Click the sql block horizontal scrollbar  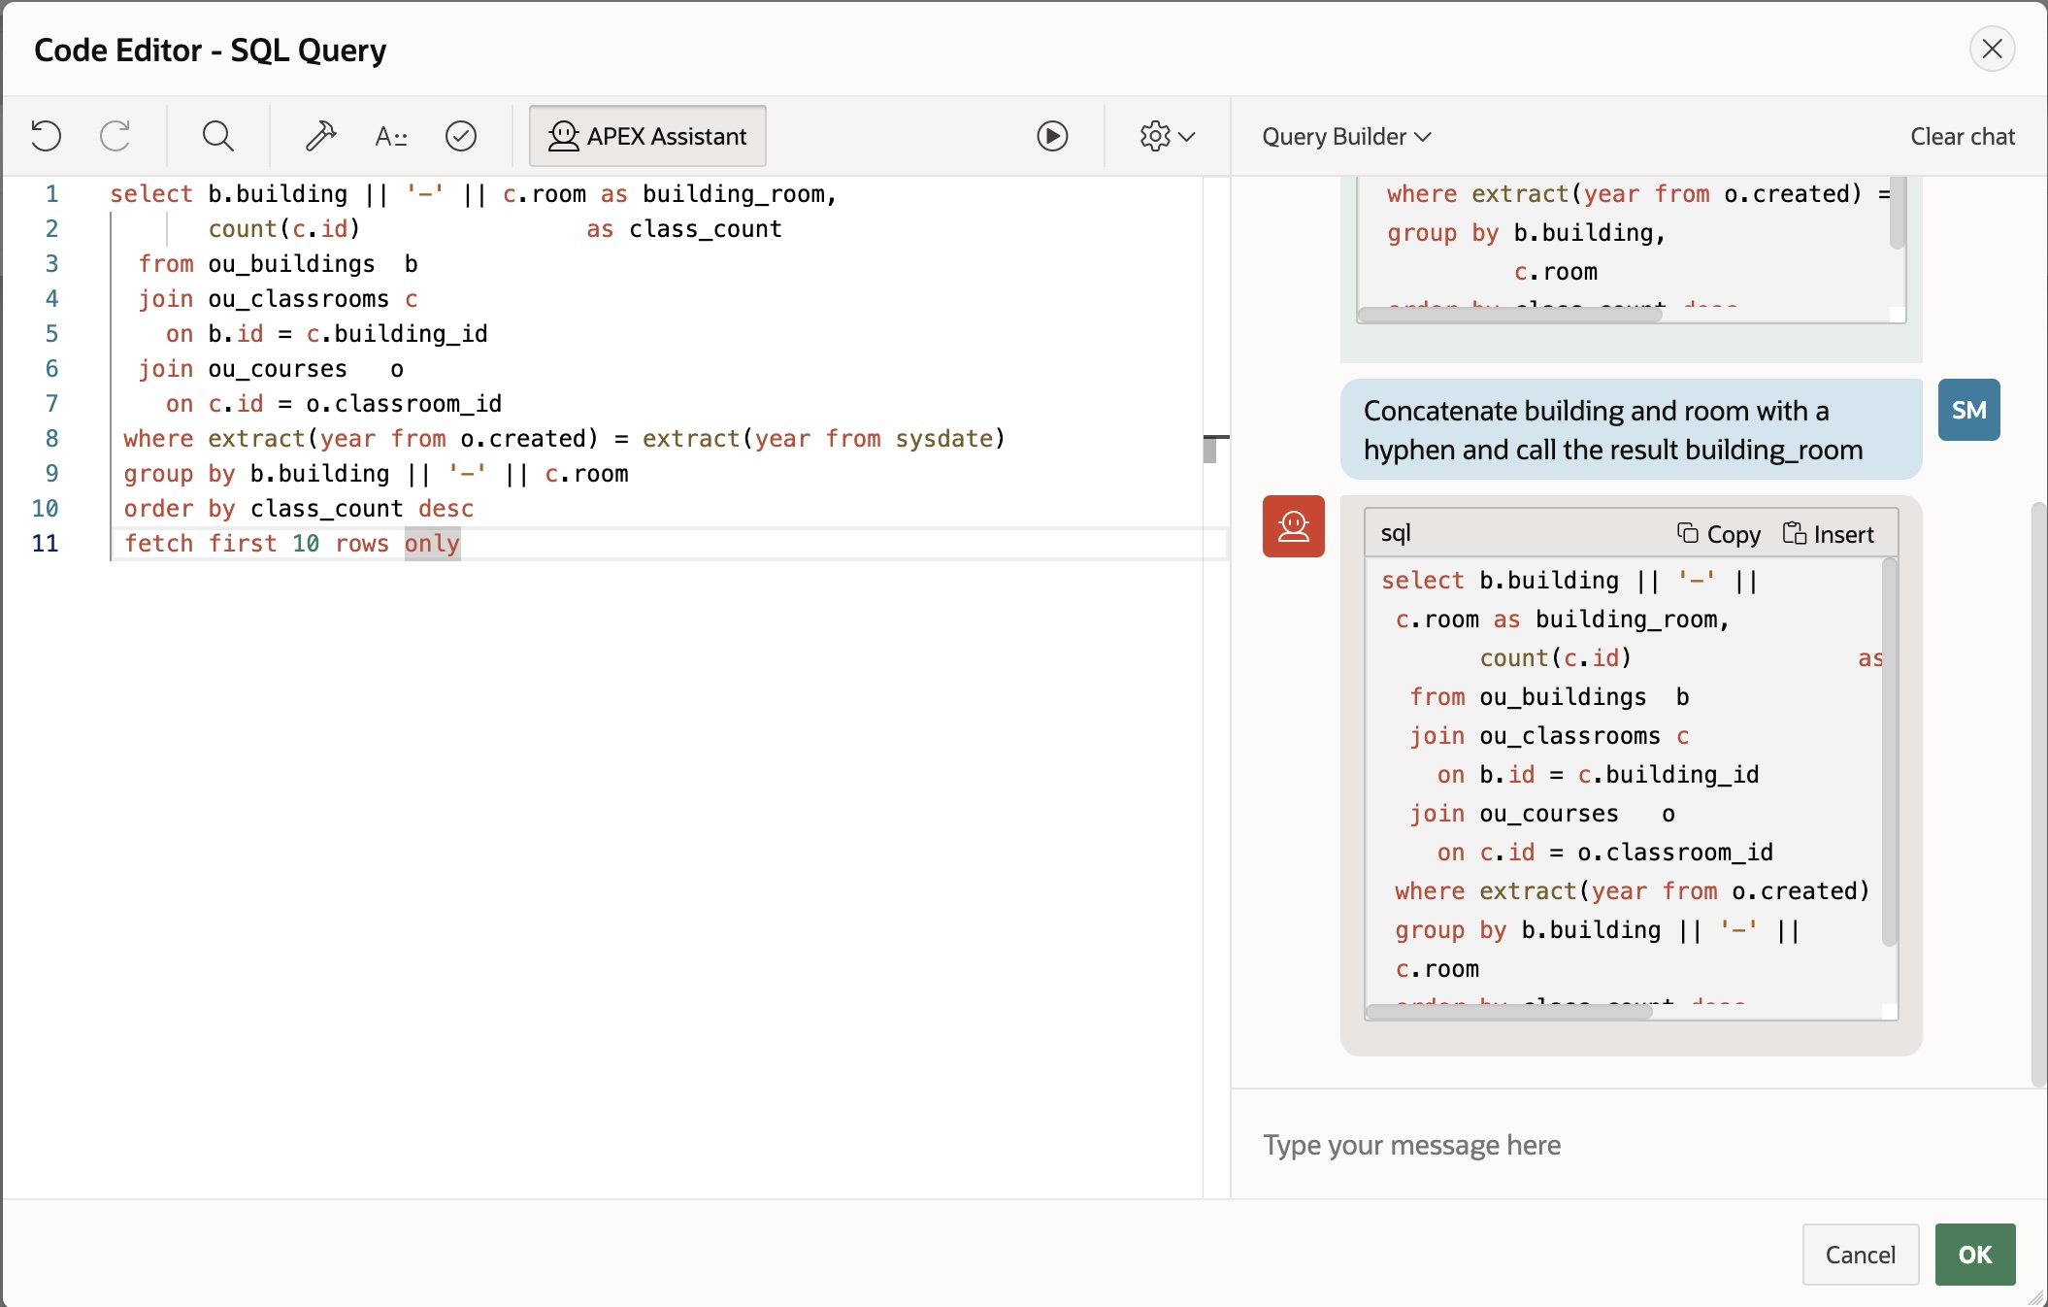[x=1509, y=1012]
